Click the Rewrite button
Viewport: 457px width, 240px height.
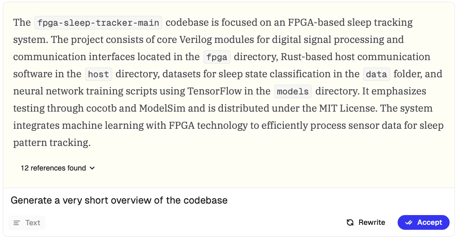[366, 222]
